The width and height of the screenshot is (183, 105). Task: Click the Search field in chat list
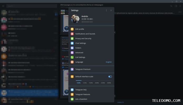click(x=31, y=6)
